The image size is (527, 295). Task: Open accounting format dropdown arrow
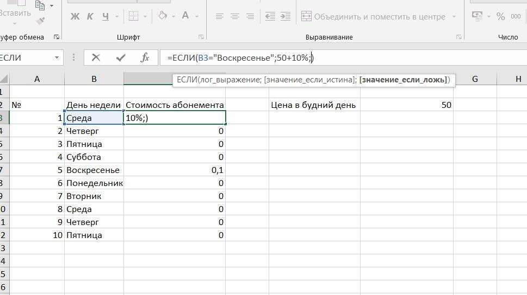489,16
